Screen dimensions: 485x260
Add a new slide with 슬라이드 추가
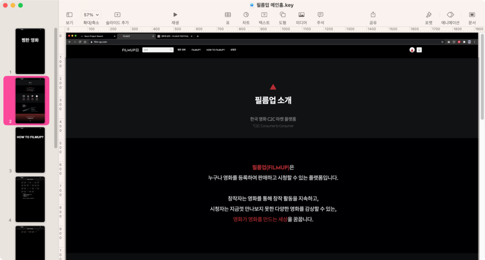(117, 15)
